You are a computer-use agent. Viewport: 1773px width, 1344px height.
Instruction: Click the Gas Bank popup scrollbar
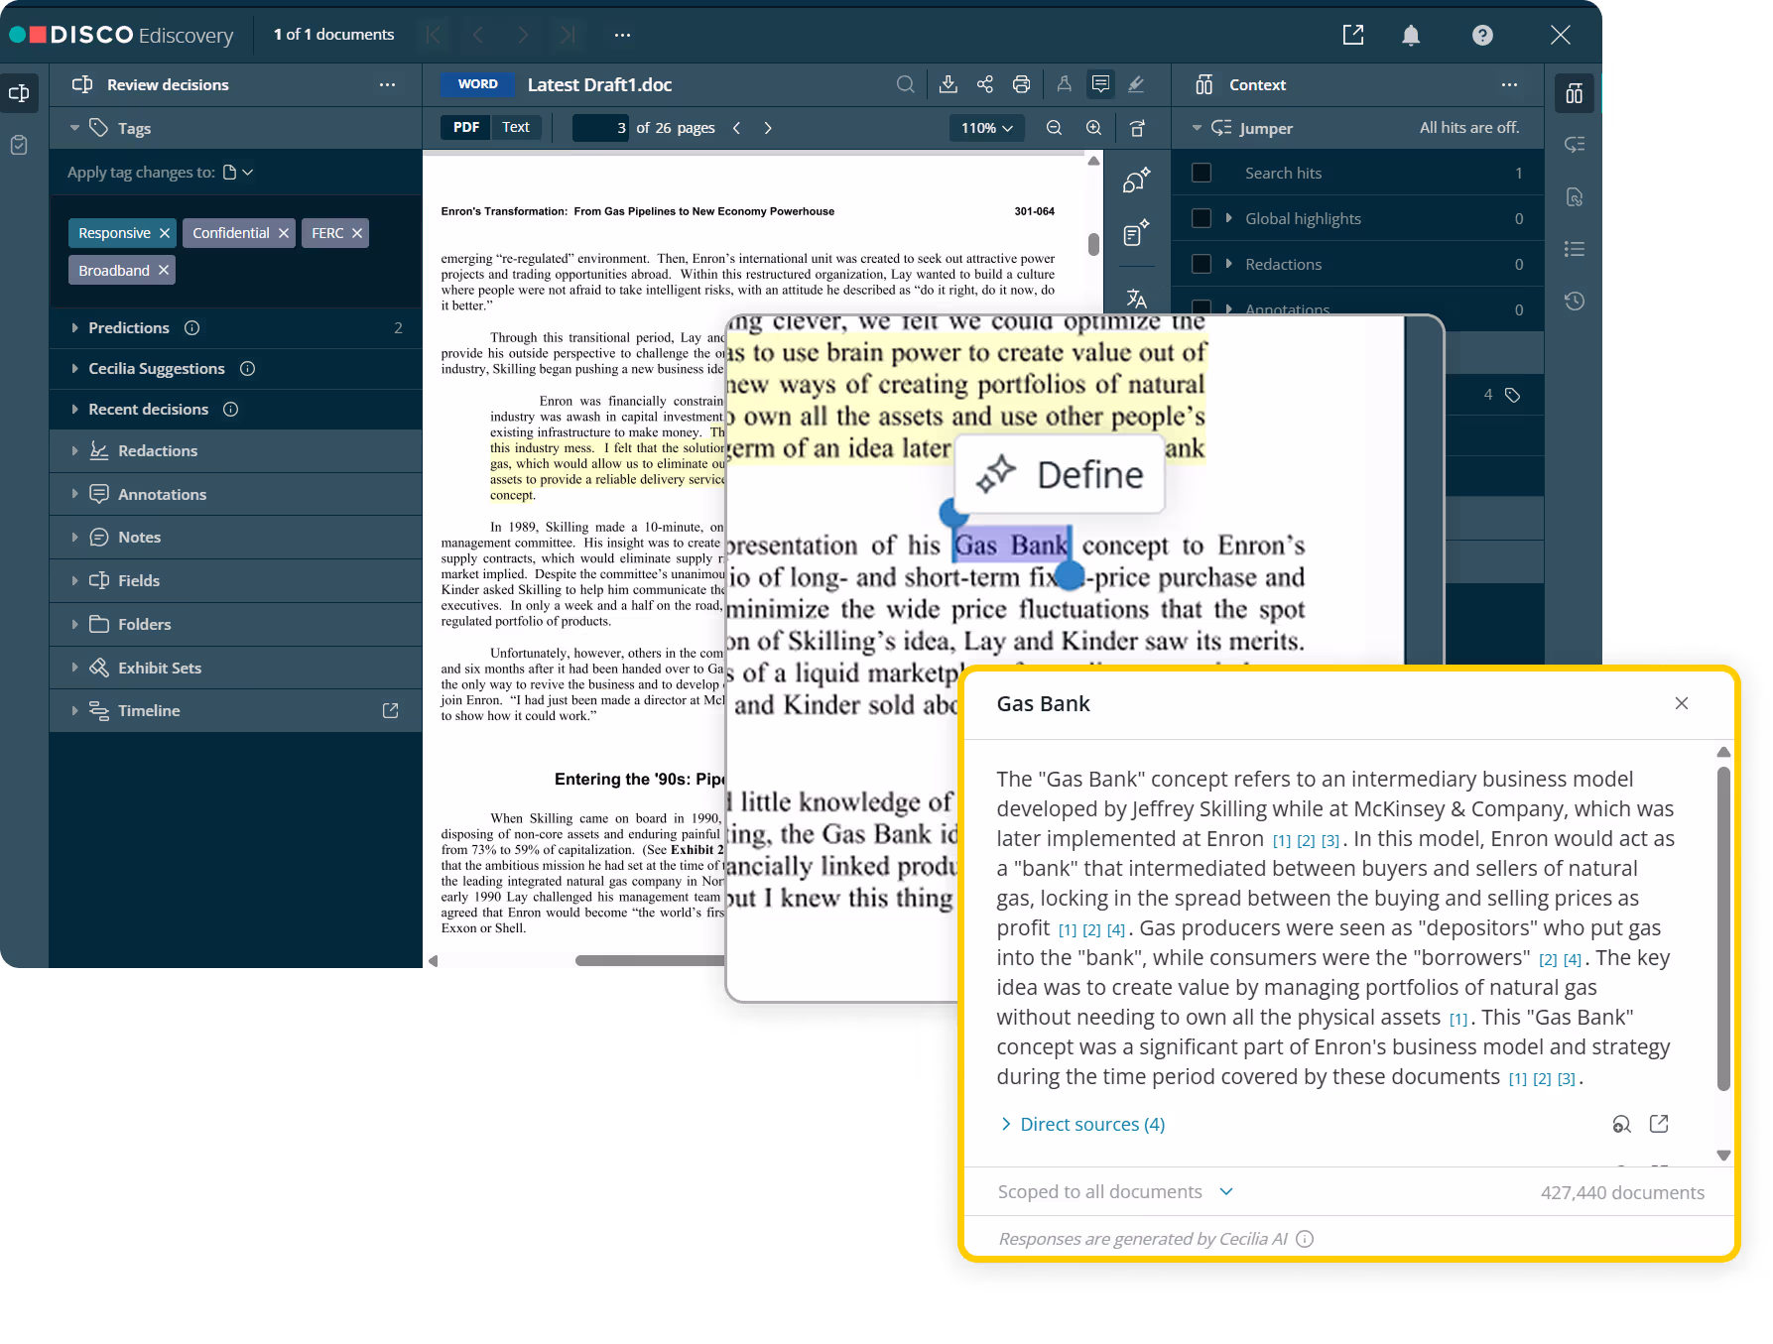pyautogui.click(x=1723, y=928)
